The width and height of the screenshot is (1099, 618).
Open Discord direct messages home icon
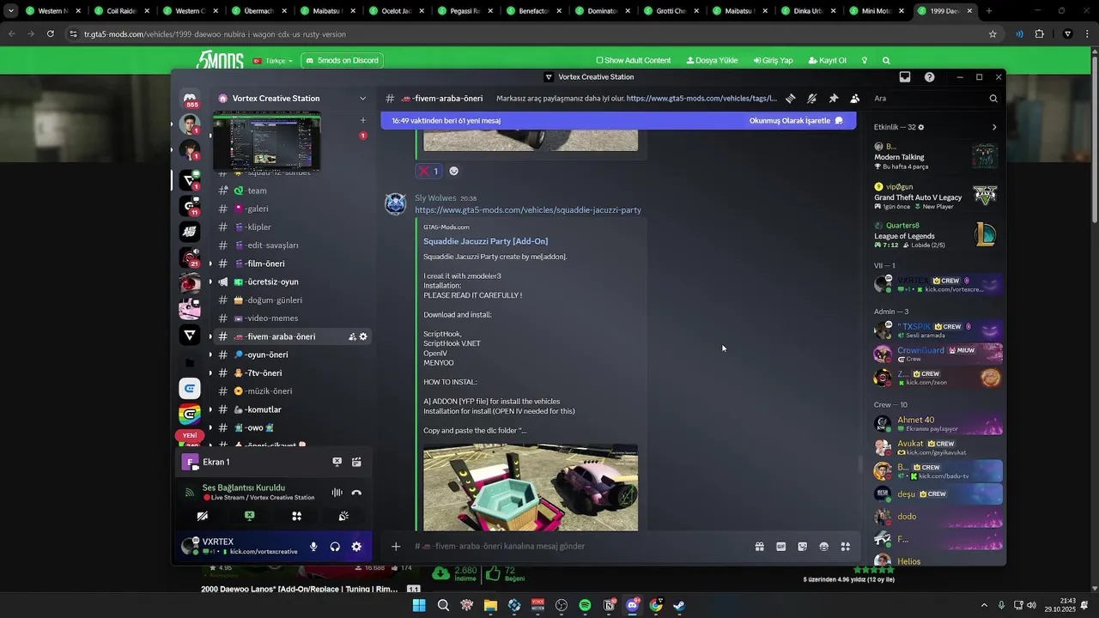point(190,99)
